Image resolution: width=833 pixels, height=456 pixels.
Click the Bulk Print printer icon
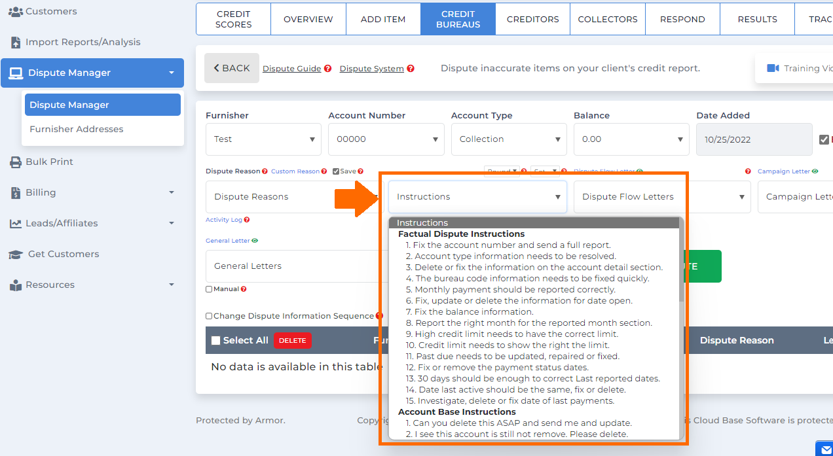pos(16,162)
